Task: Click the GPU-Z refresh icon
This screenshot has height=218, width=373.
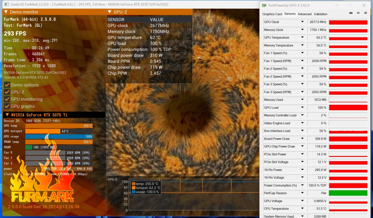Action: point(358,13)
